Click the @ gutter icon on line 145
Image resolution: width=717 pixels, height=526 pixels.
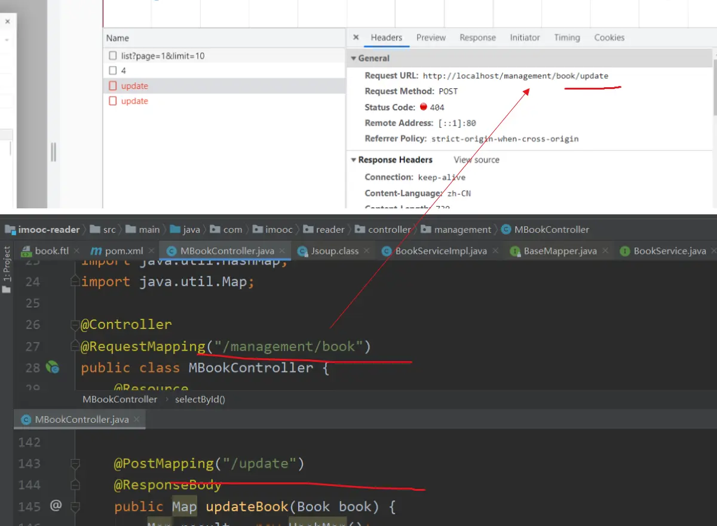click(x=56, y=506)
